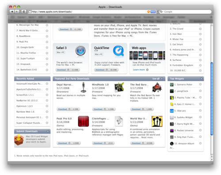Go back with the Safari back arrow

pos(12,11)
